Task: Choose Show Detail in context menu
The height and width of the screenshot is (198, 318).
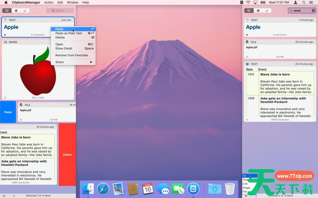Action: tap(73, 48)
